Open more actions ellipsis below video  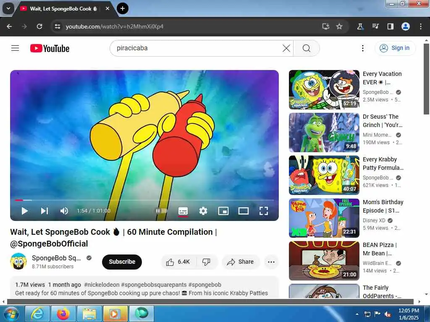271,262
